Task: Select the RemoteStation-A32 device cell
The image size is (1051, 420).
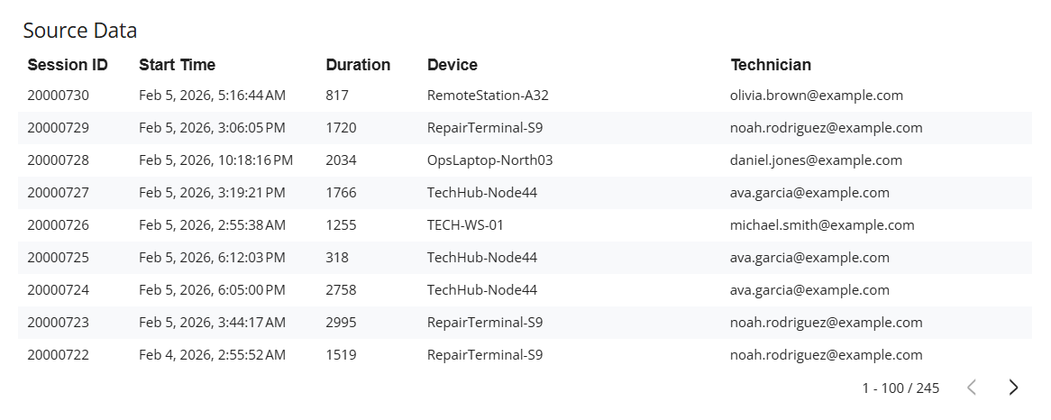Action: click(488, 96)
